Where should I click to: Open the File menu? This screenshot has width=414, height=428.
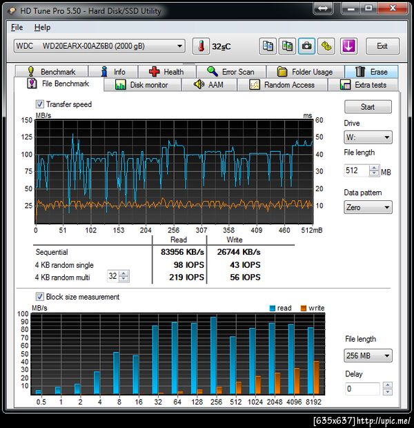tap(17, 28)
